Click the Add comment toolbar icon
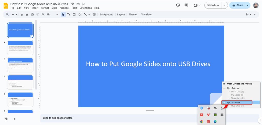 pyautogui.click(x=94, y=14)
